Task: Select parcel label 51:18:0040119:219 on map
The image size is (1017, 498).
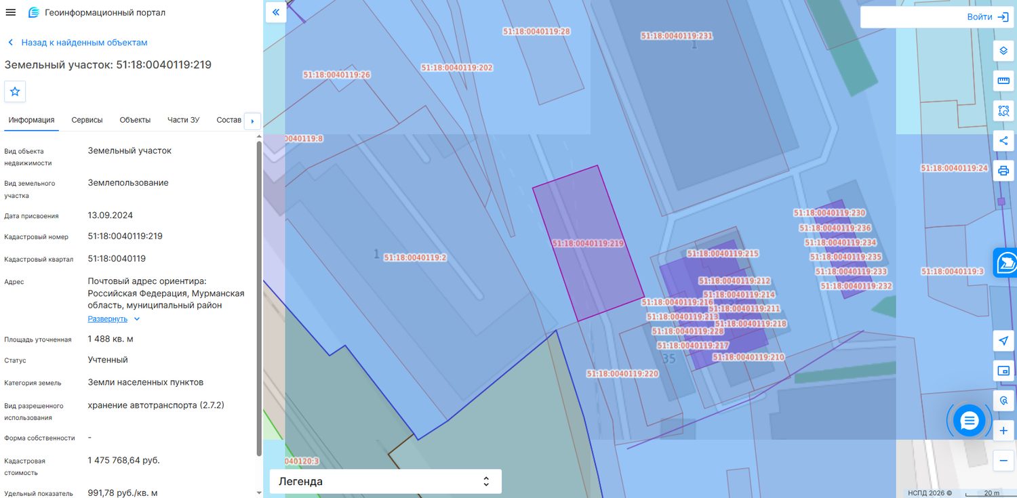Action: pyautogui.click(x=588, y=243)
